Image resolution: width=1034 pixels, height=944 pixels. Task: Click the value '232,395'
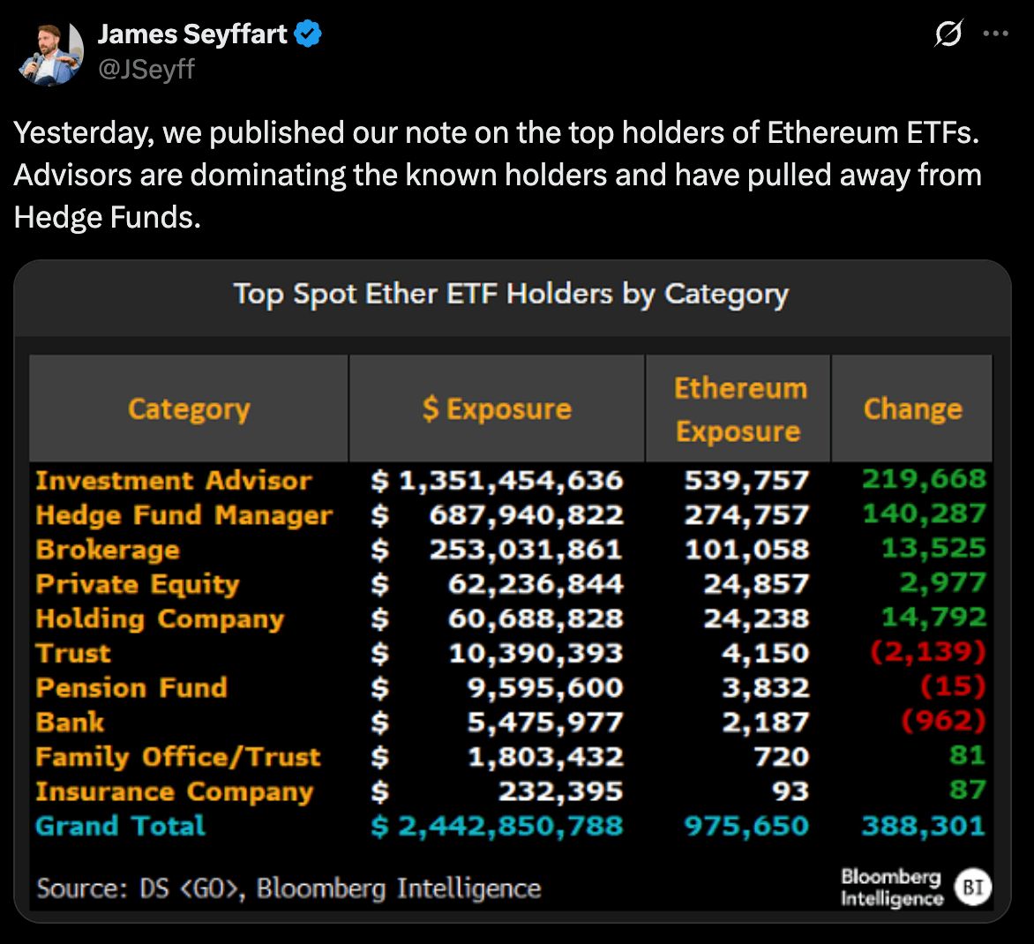pyautogui.click(x=560, y=791)
